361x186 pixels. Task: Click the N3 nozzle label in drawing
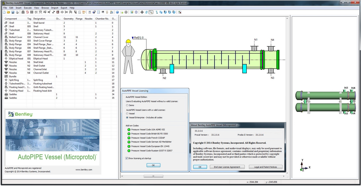point(272,78)
